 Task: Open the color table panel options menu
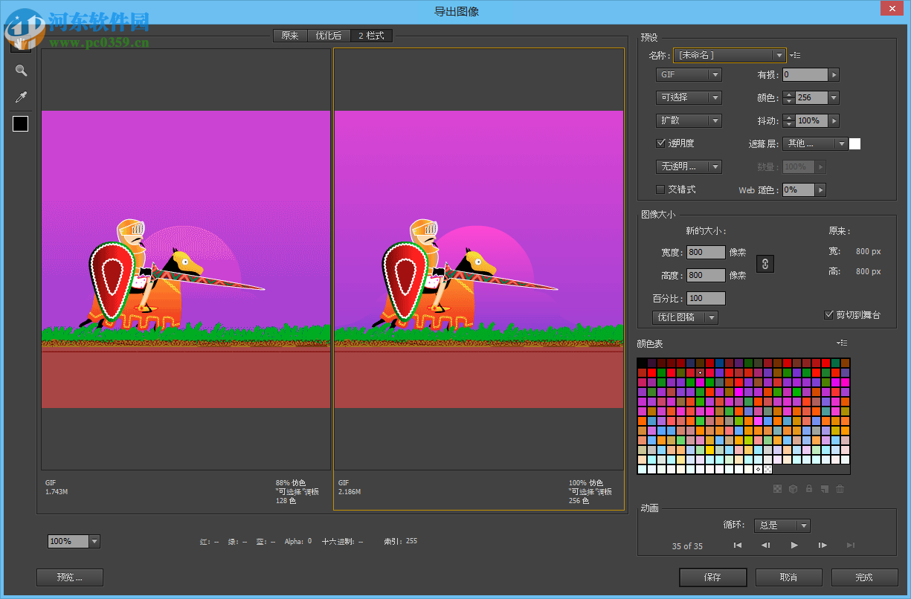(842, 343)
